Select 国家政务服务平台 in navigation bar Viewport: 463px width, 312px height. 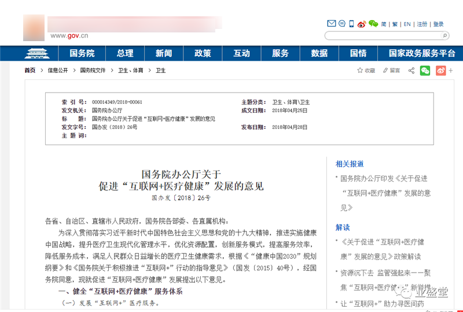pyautogui.click(x=422, y=53)
